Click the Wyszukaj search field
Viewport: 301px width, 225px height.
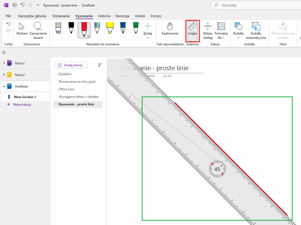pos(256,5)
